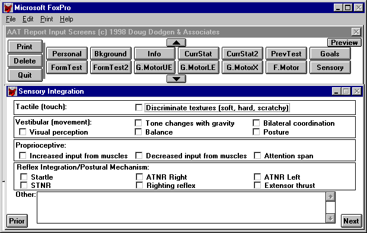Go to the CurrStat2 screen
Screen dimensions: 367x233
click(x=242, y=53)
